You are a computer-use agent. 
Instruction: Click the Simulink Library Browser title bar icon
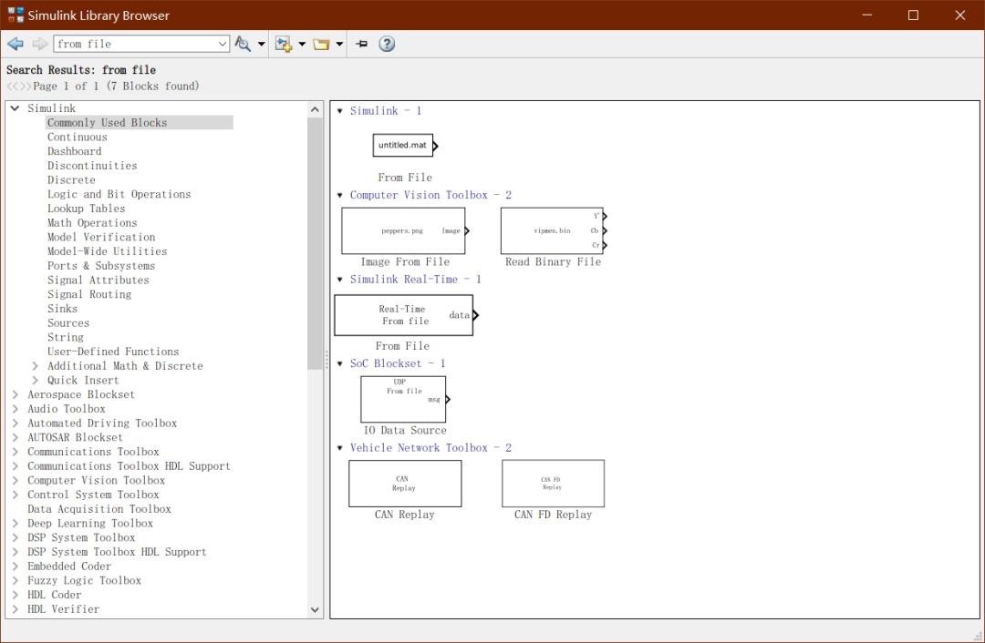14,15
